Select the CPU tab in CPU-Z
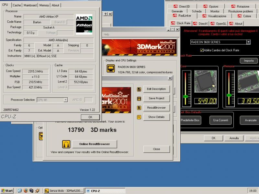The image size is (259, 194). click(5, 5)
